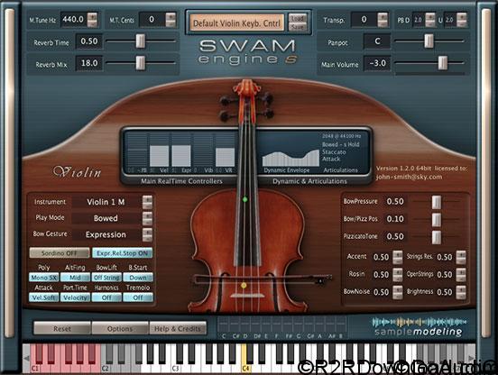Click the BowLift Off String button
The width and height of the screenshot is (498, 375).
click(x=106, y=278)
